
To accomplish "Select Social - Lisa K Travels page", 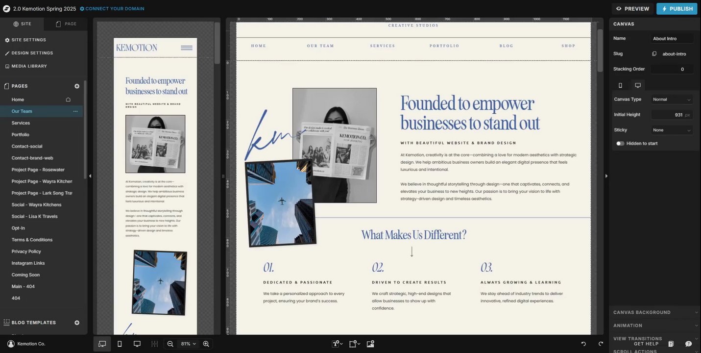I will click(x=35, y=216).
